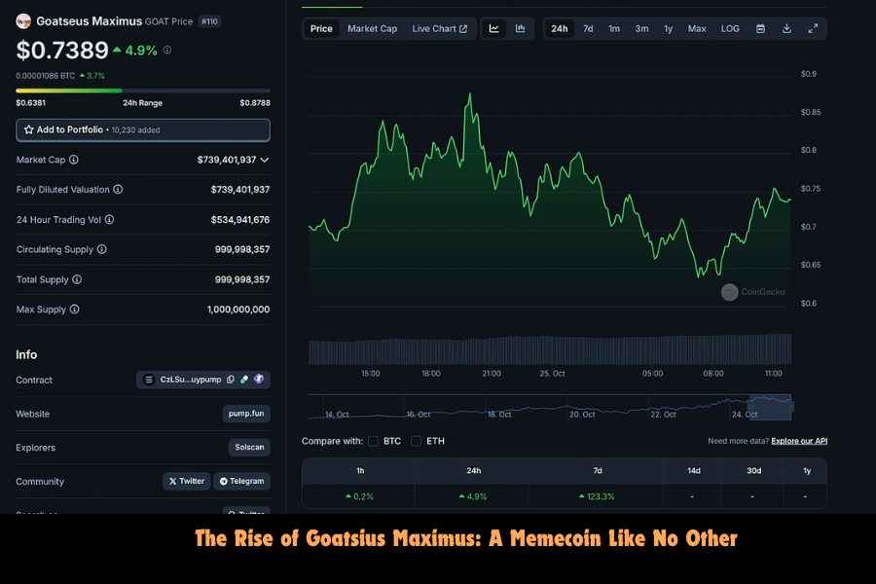Click Market Cap info icon
The image size is (876, 584).
pyautogui.click(x=74, y=160)
